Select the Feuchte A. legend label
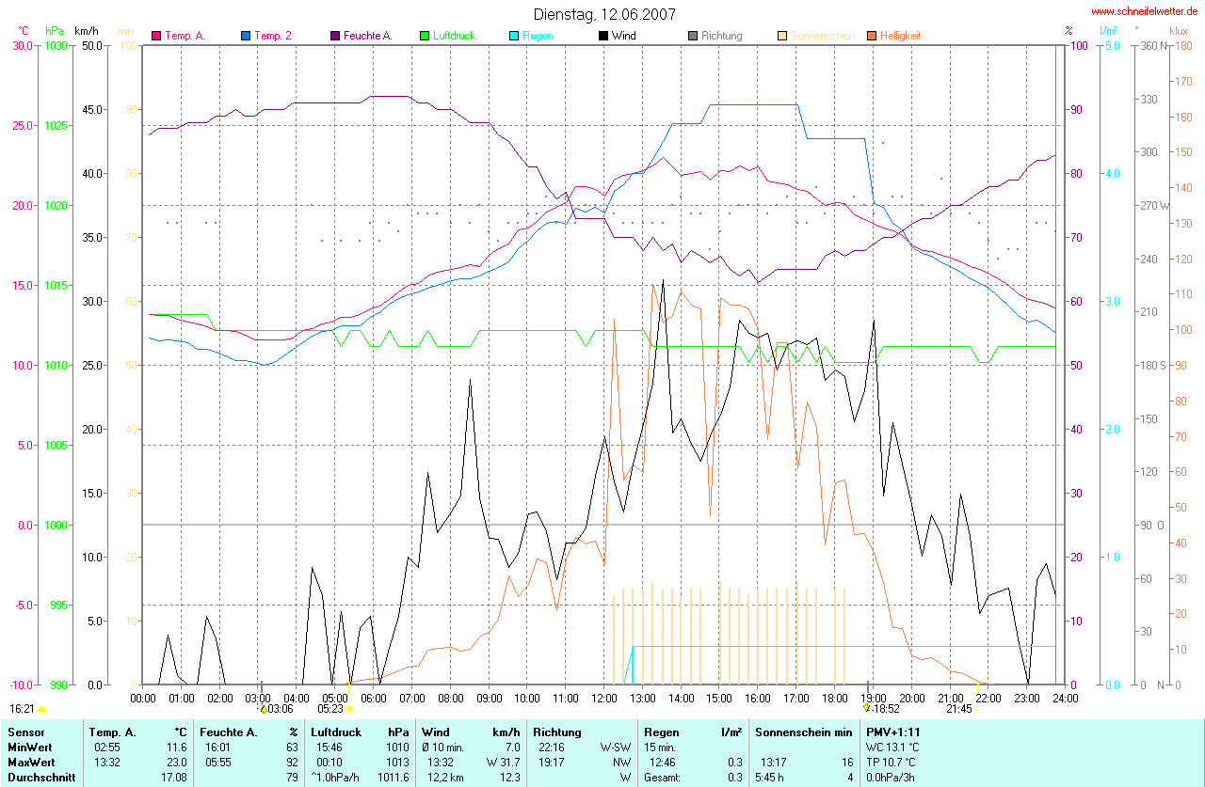 pos(367,36)
